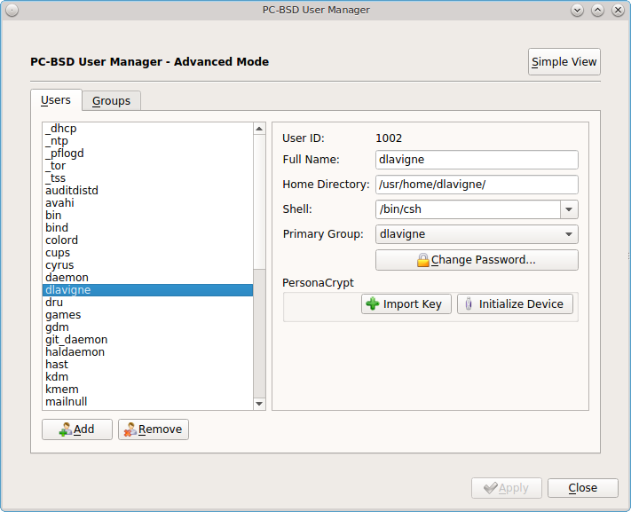Click the green plus Import Key icon

[372, 303]
